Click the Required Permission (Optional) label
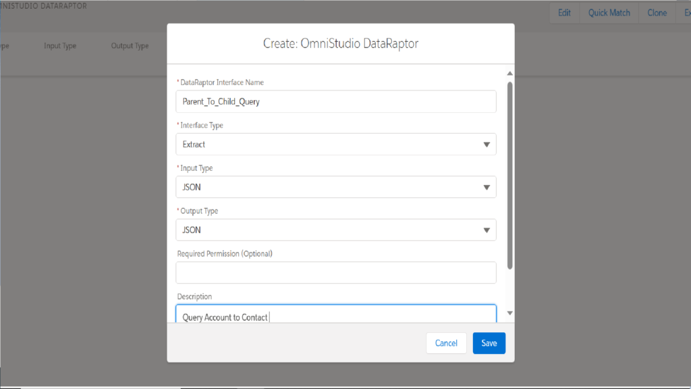691x389 pixels. pos(225,254)
